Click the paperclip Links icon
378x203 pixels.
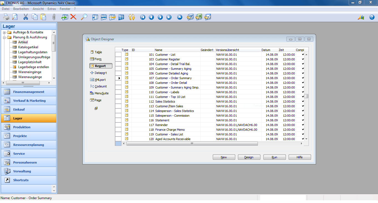point(54,17)
